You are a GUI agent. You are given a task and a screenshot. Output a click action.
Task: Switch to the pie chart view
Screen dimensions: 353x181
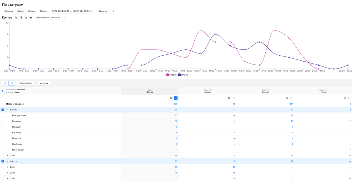[x=21, y=18]
